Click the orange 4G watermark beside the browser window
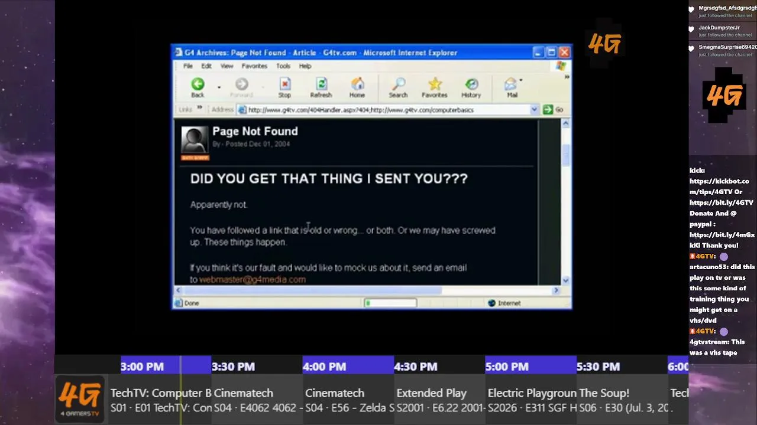Screen dimensions: 757x425 pyautogui.click(x=604, y=44)
